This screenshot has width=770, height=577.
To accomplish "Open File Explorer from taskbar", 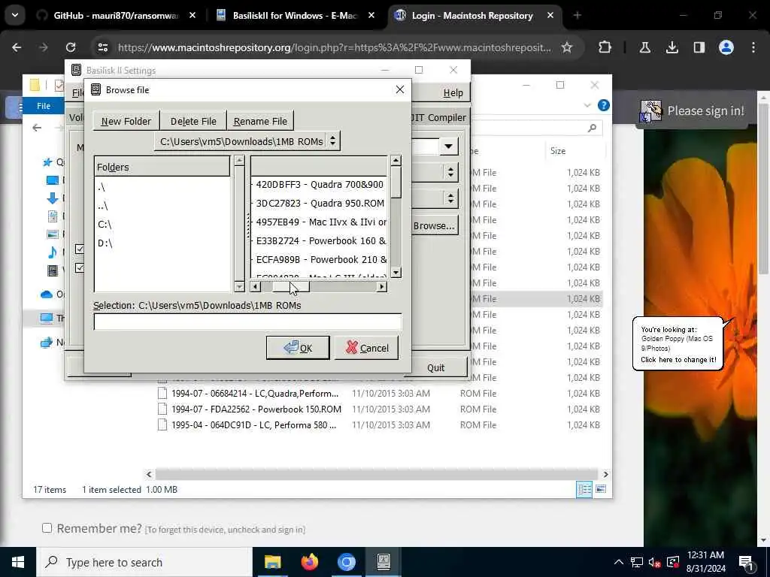I will tap(272, 562).
